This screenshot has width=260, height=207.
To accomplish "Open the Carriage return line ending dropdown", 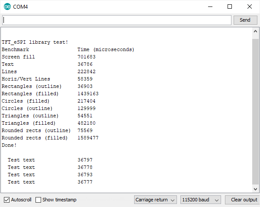I will click(155, 200).
